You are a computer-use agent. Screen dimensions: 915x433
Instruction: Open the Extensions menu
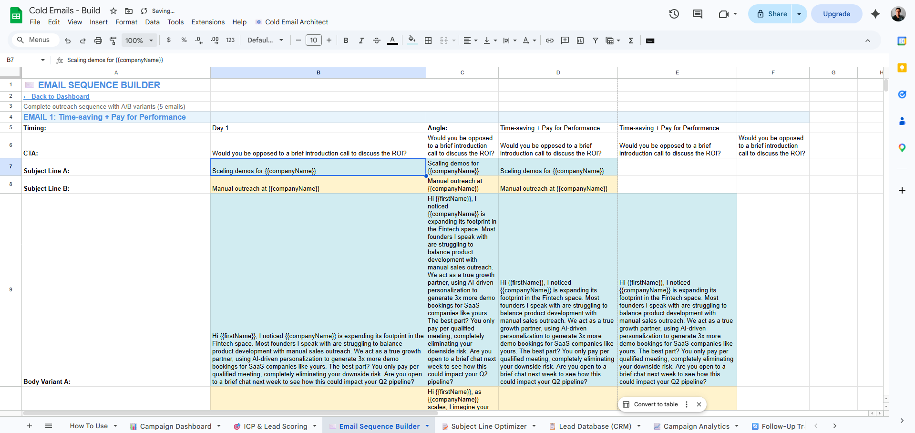coord(208,22)
